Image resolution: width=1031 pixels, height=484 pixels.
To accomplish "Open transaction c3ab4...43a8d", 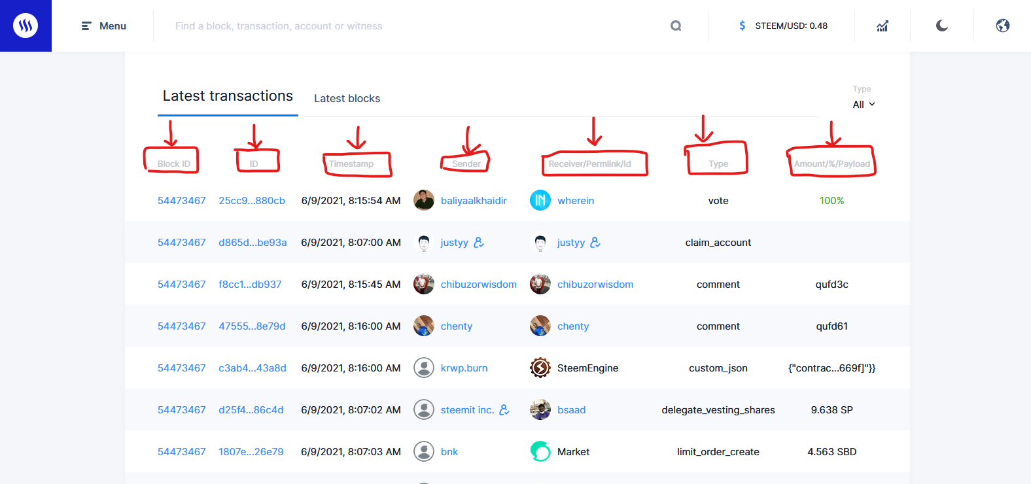I will point(253,368).
